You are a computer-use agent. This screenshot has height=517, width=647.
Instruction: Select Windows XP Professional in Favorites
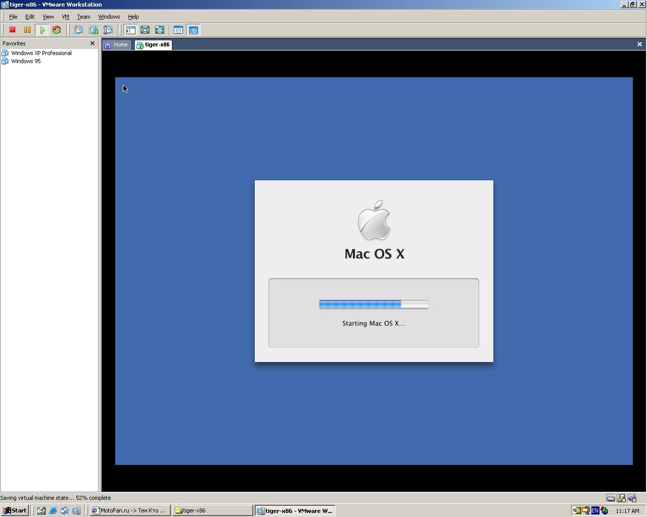click(36, 53)
